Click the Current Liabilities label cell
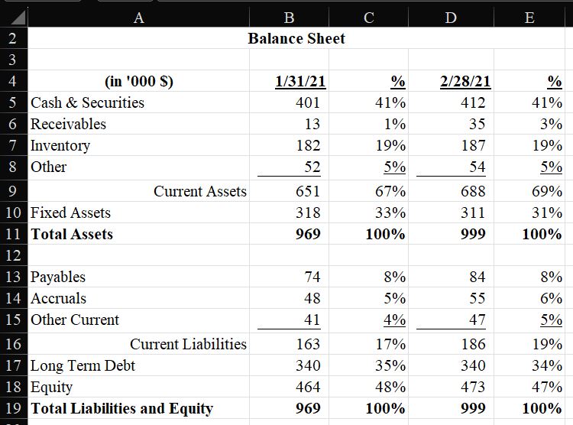This screenshot has height=425, width=573. (138, 344)
